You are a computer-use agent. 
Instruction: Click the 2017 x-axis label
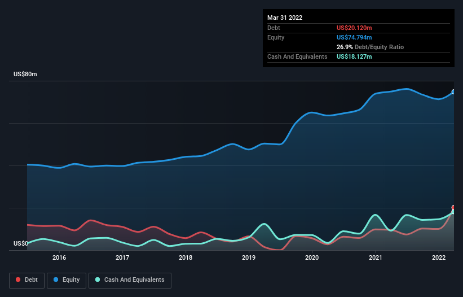pyautogui.click(x=122, y=257)
